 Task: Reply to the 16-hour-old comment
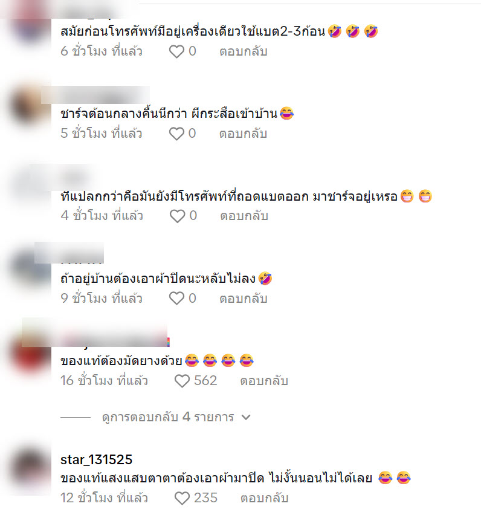click(264, 381)
